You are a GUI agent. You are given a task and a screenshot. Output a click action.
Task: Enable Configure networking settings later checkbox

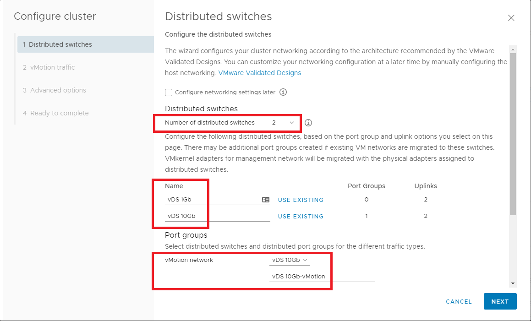click(169, 92)
